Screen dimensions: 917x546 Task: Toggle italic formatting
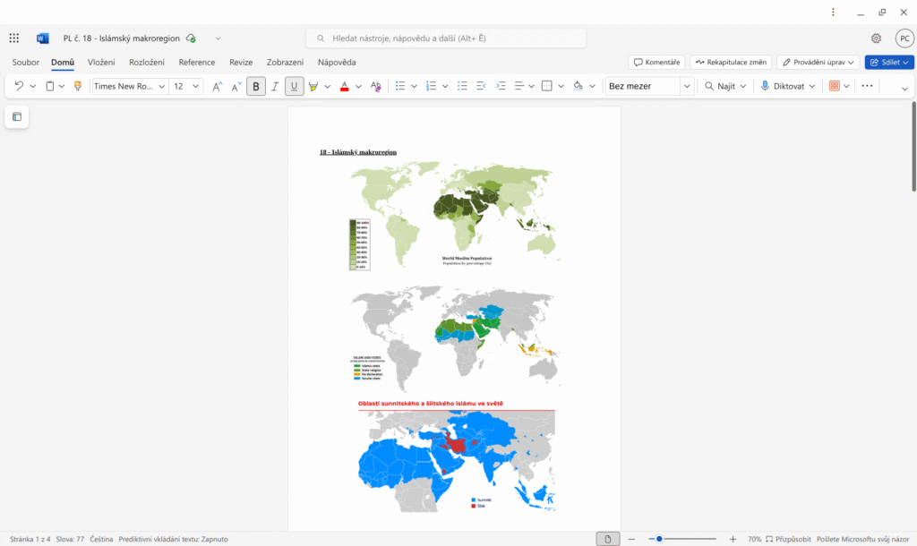275,86
